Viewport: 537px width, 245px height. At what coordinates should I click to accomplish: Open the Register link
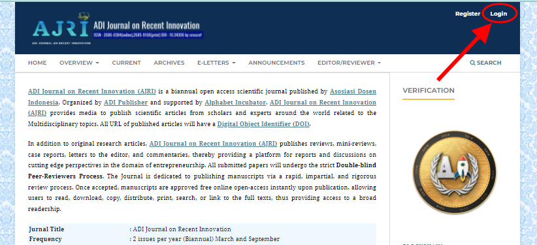click(468, 14)
